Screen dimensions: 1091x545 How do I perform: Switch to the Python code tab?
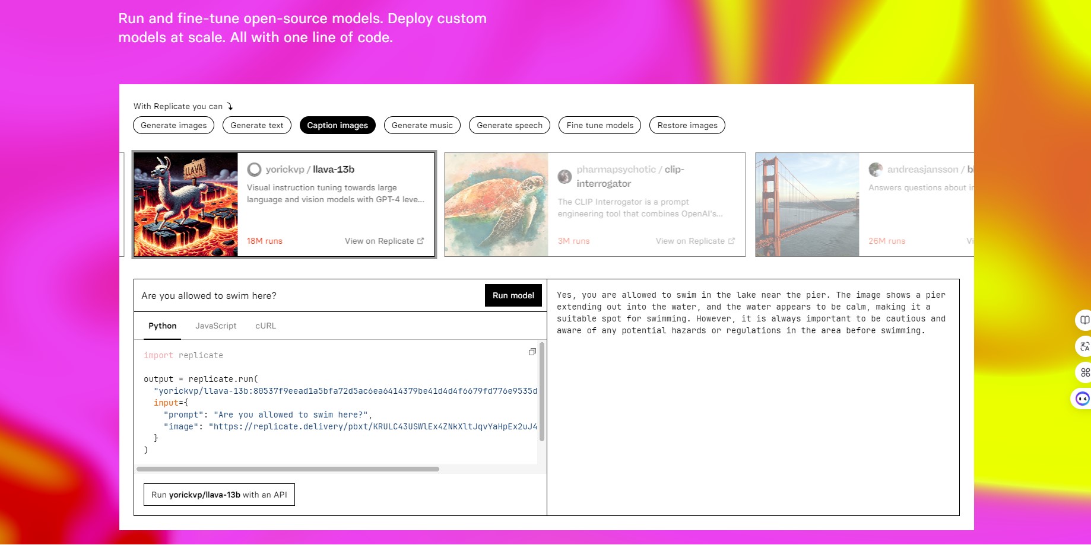[x=163, y=326]
